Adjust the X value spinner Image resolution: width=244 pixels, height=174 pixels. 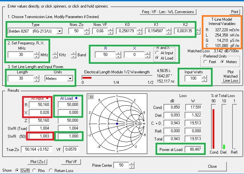coord(147,55)
